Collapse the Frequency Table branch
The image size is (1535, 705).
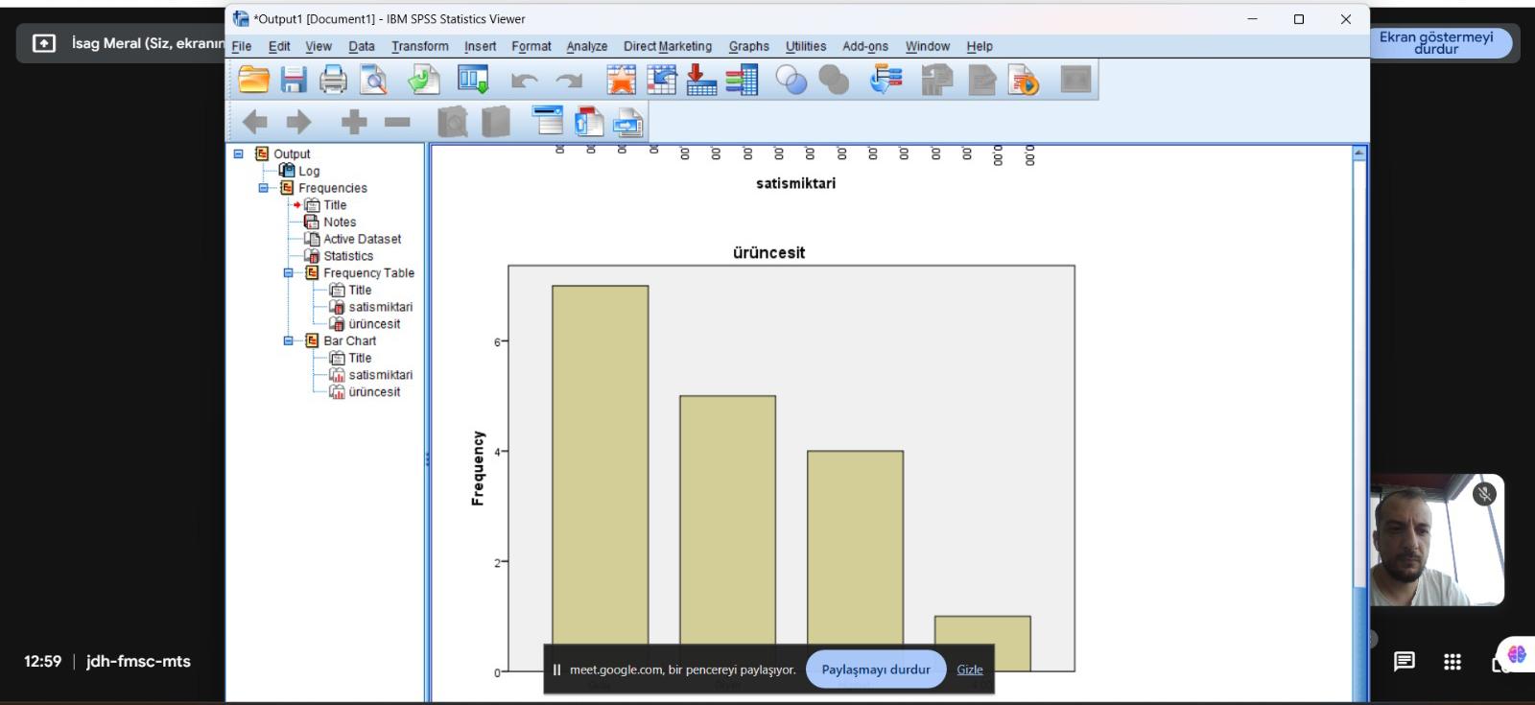(288, 273)
